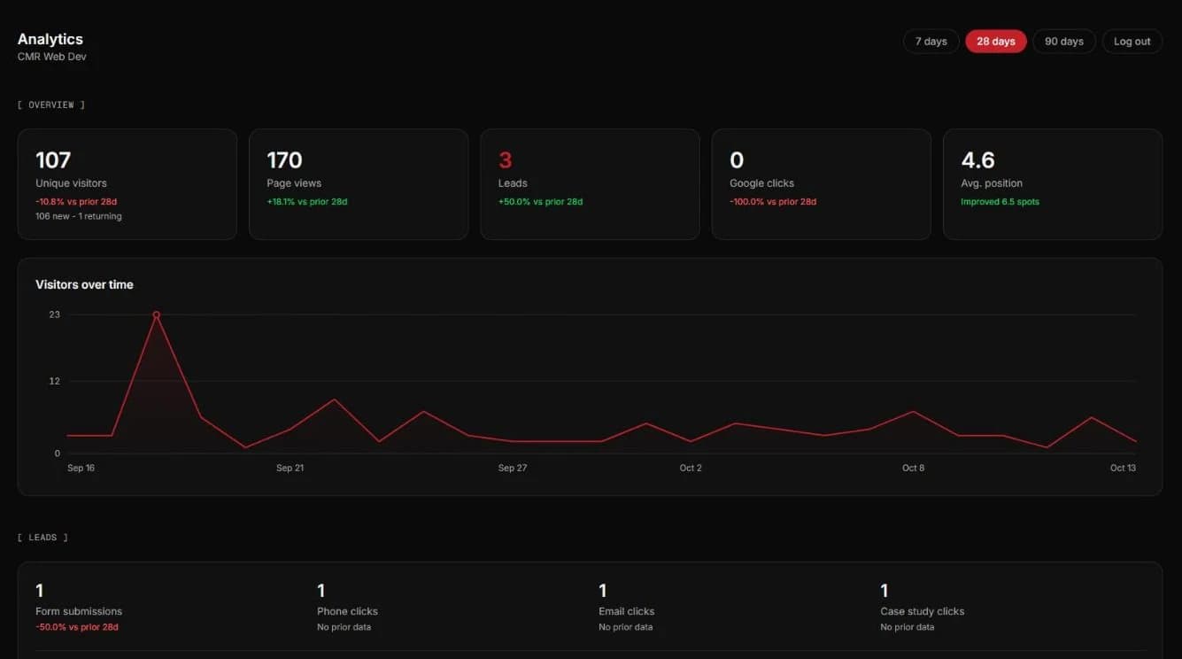The height and width of the screenshot is (659, 1182).
Task: Click the Improved 6.5 spots text
Action: pyautogui.click(x=1000, y=202)
